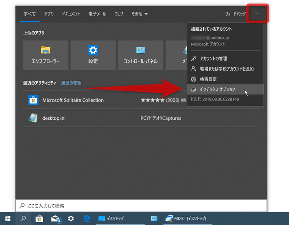Click the taskbar search magnifier
Image resolution: width=289 pixels, height=225 pixels.
(x=23, y=219)
